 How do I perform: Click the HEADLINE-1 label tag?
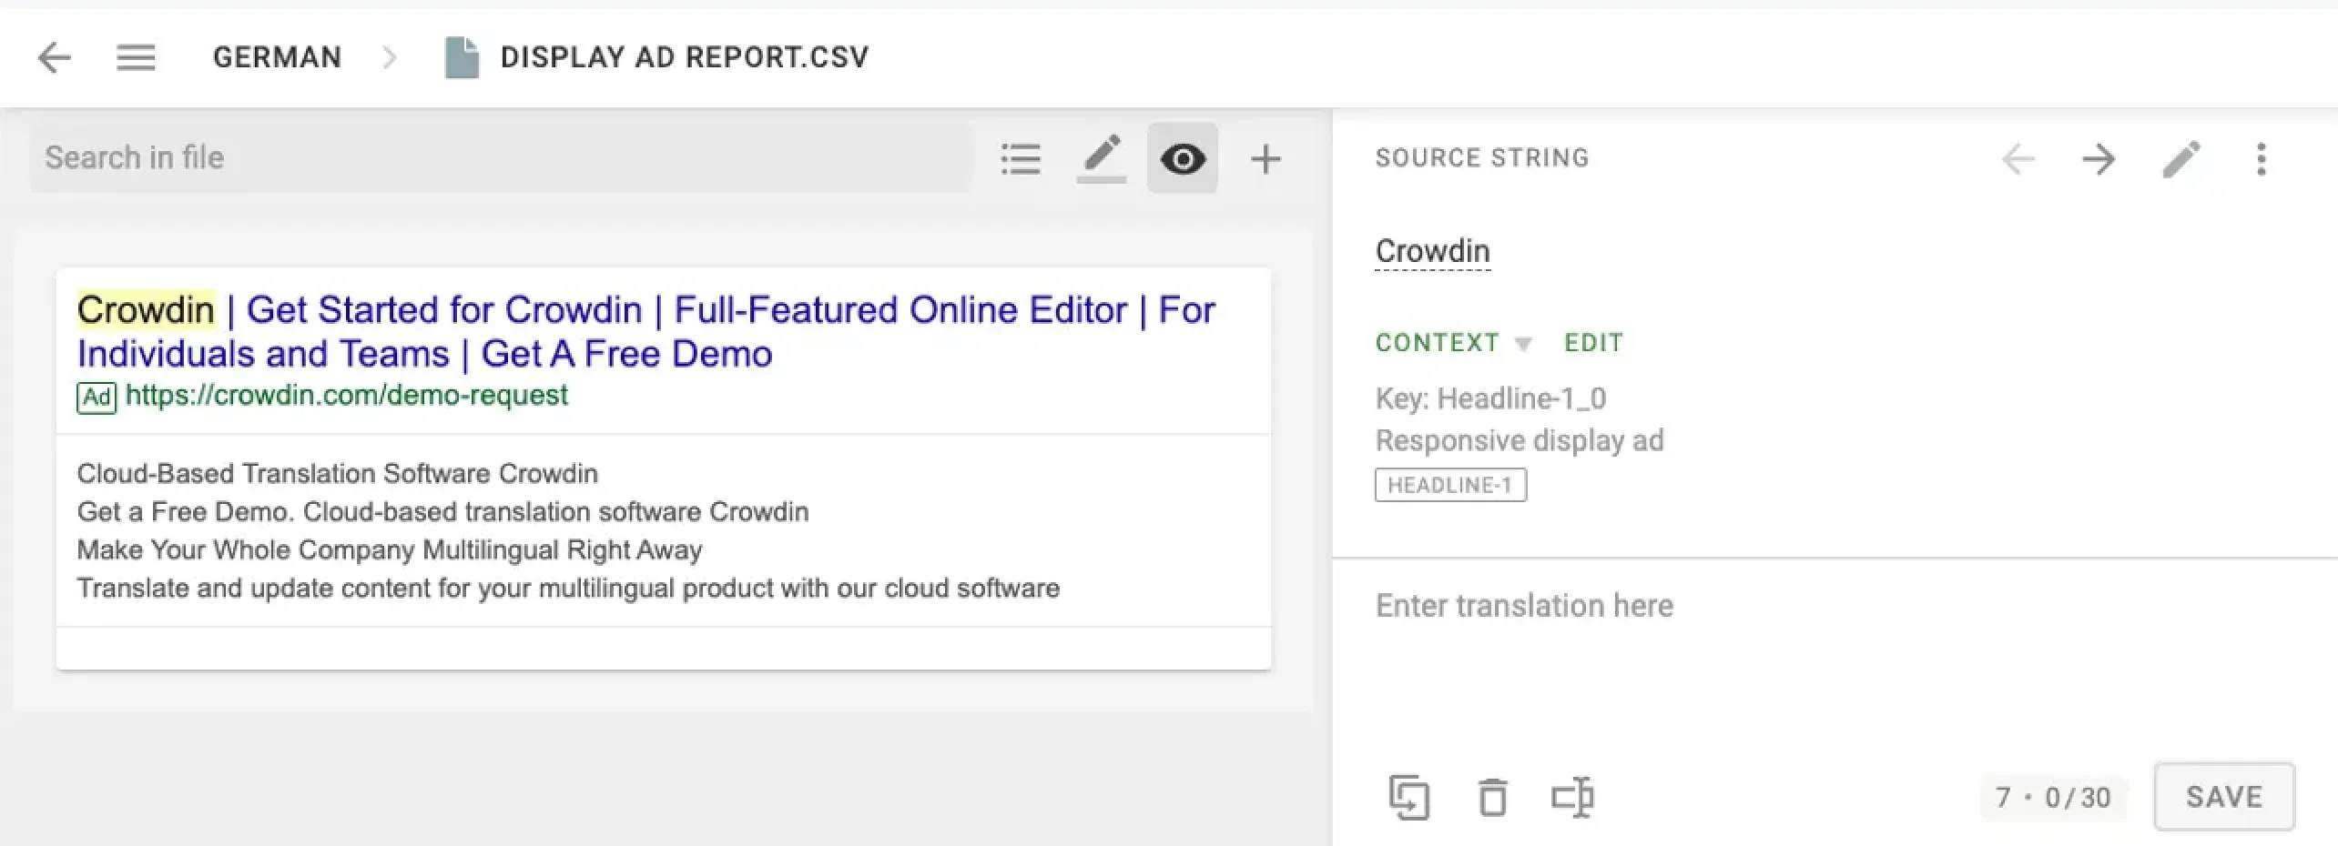(1450, 485)
